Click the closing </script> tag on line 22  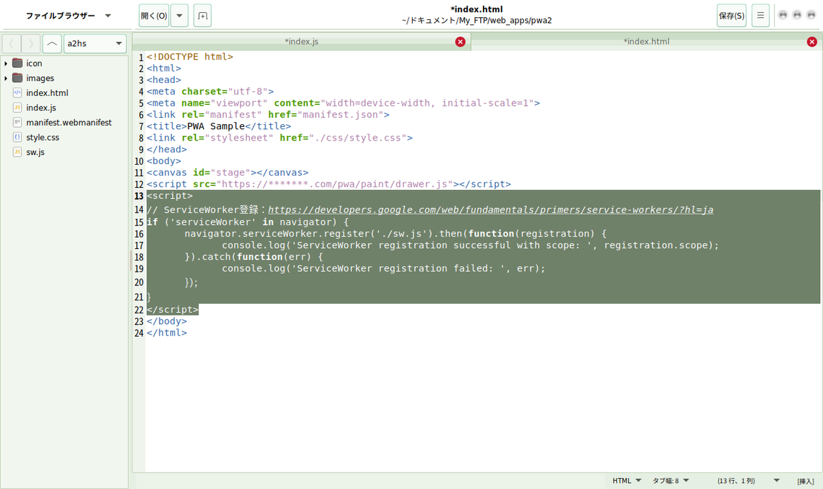172,310
